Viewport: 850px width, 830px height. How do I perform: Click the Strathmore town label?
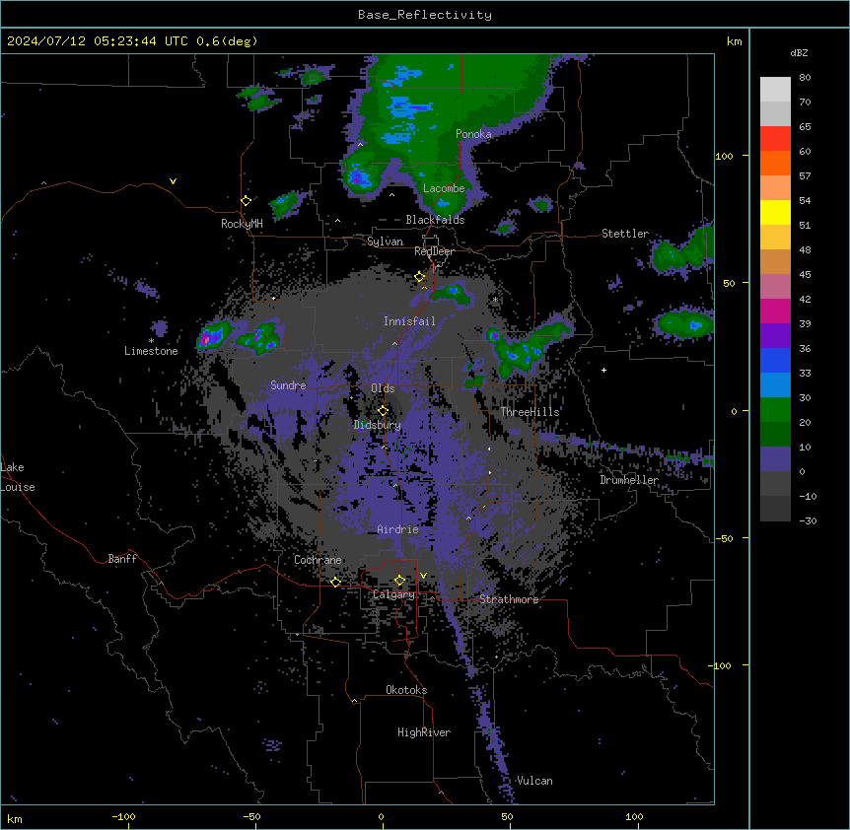(509, 599)
